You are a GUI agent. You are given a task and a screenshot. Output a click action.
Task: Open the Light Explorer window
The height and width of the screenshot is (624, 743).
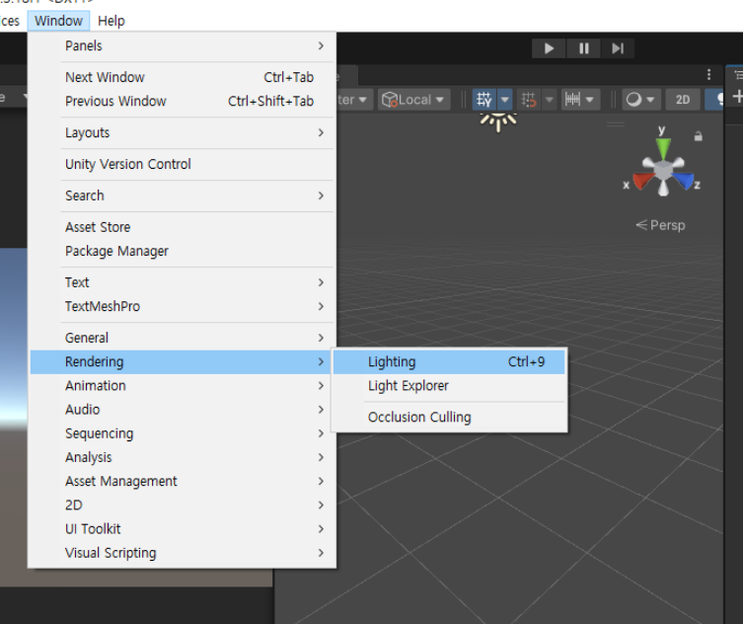449,385
